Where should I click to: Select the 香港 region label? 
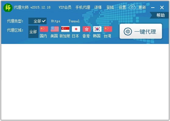click(86, 36)
